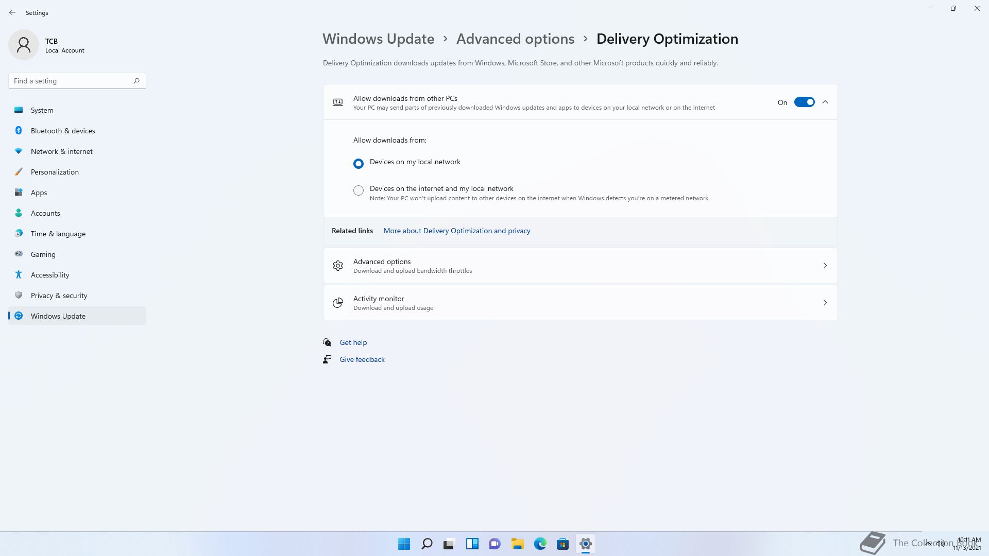Screen dimensions: 989x556
Task: Open Widgets from the taskbar
Action: click(472, 544)
